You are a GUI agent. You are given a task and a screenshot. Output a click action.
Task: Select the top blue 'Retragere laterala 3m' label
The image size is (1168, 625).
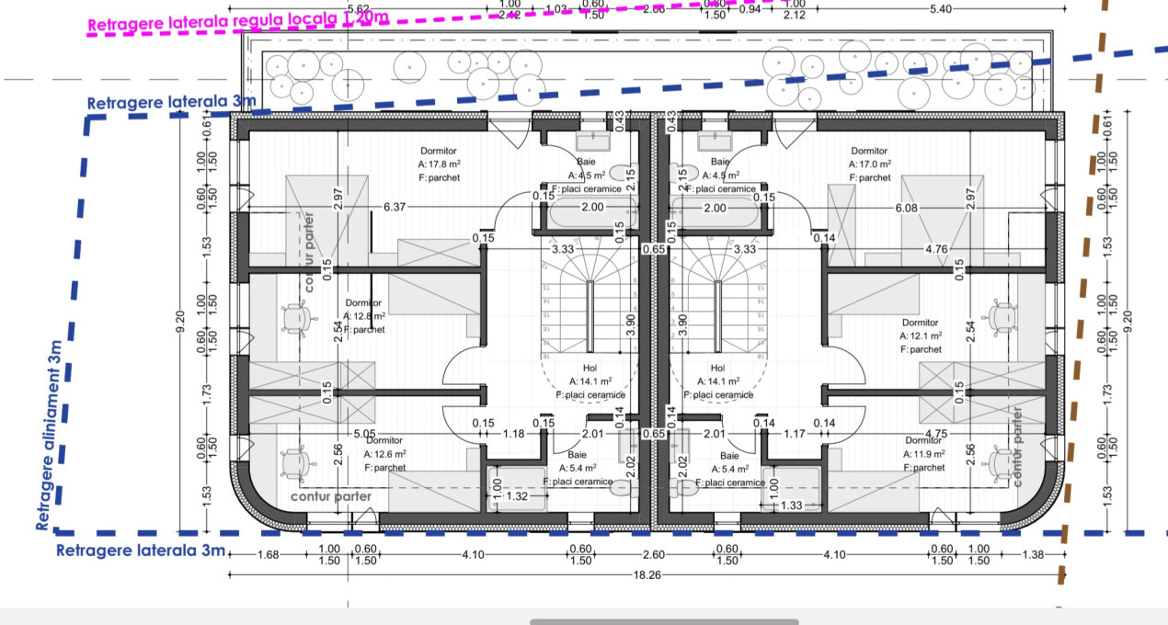click(171, 102)
